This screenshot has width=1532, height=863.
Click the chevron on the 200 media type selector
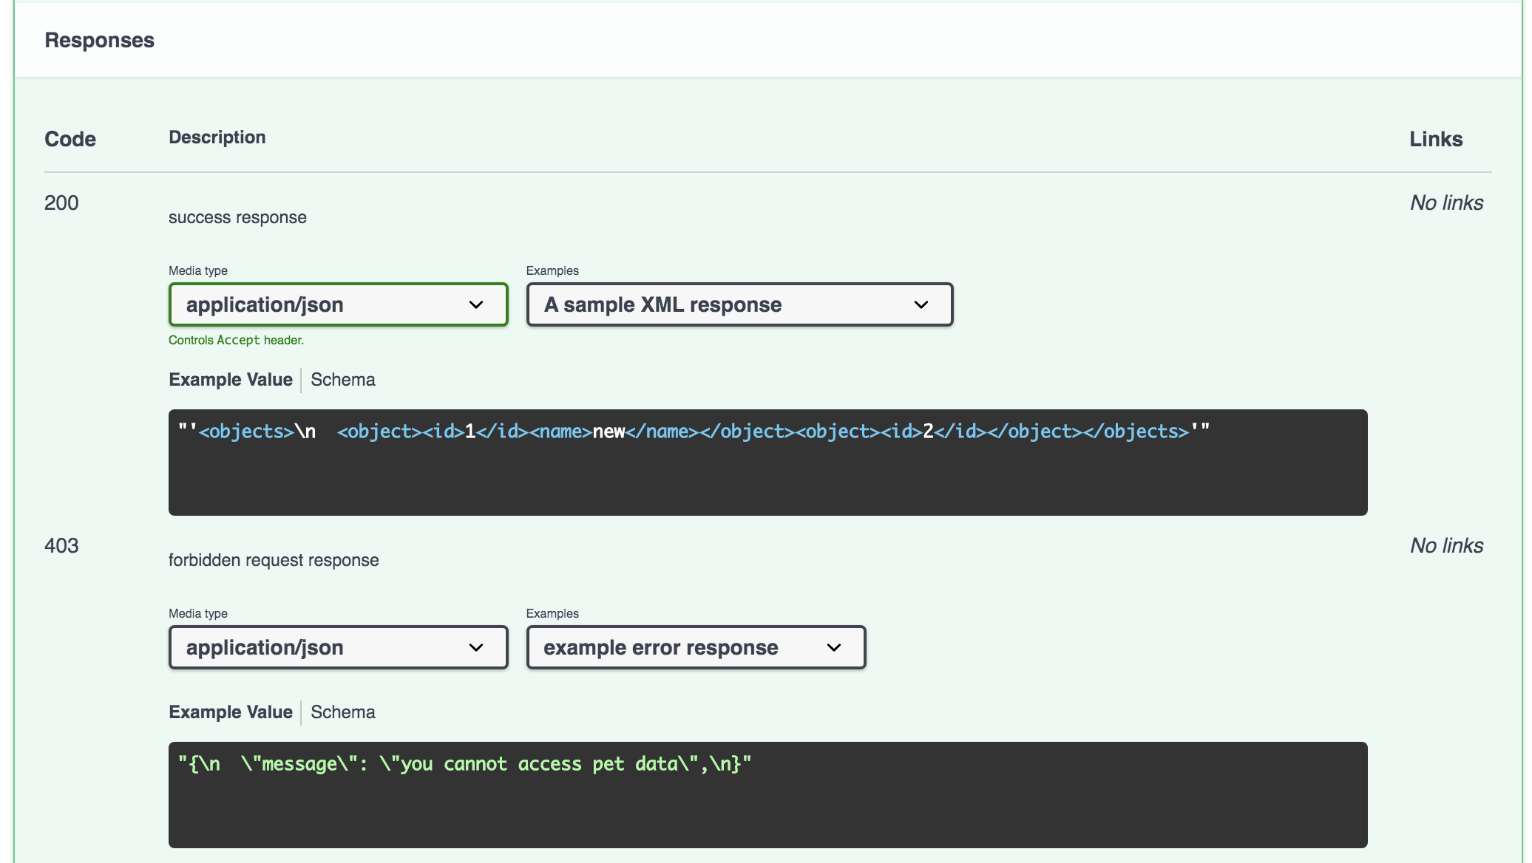(476, 304)
